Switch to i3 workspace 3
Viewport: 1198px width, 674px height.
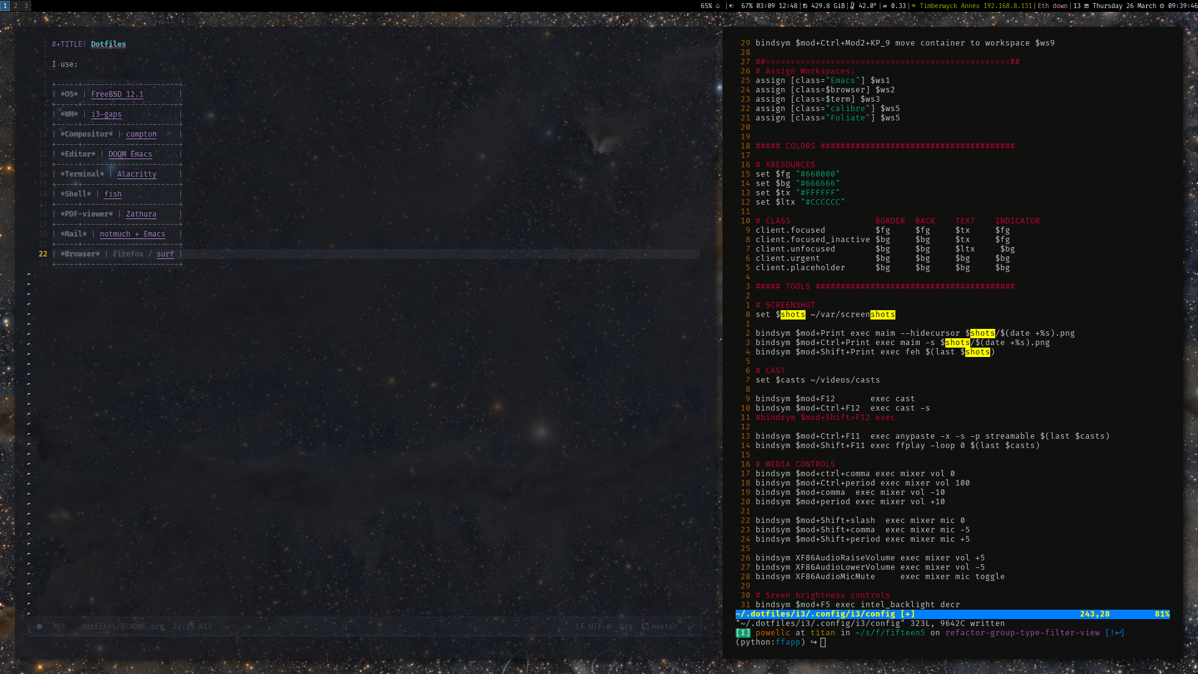26,6
